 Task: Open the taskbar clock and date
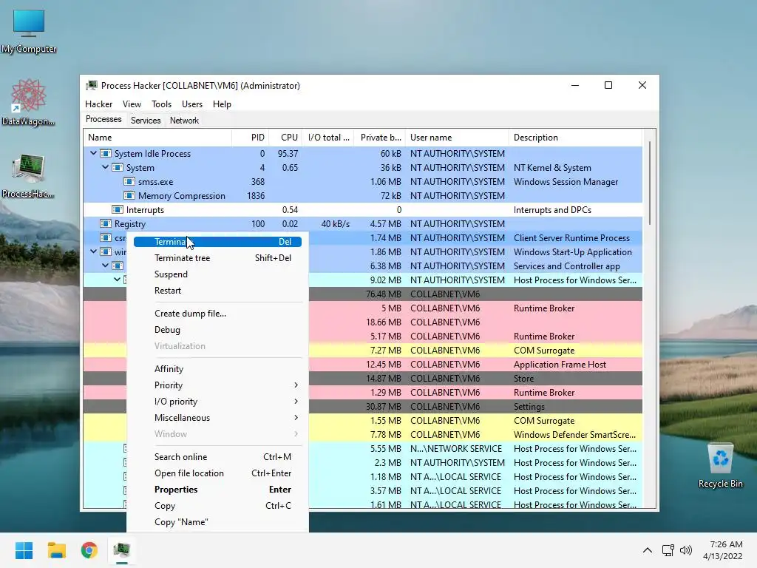tap(722, 550)
